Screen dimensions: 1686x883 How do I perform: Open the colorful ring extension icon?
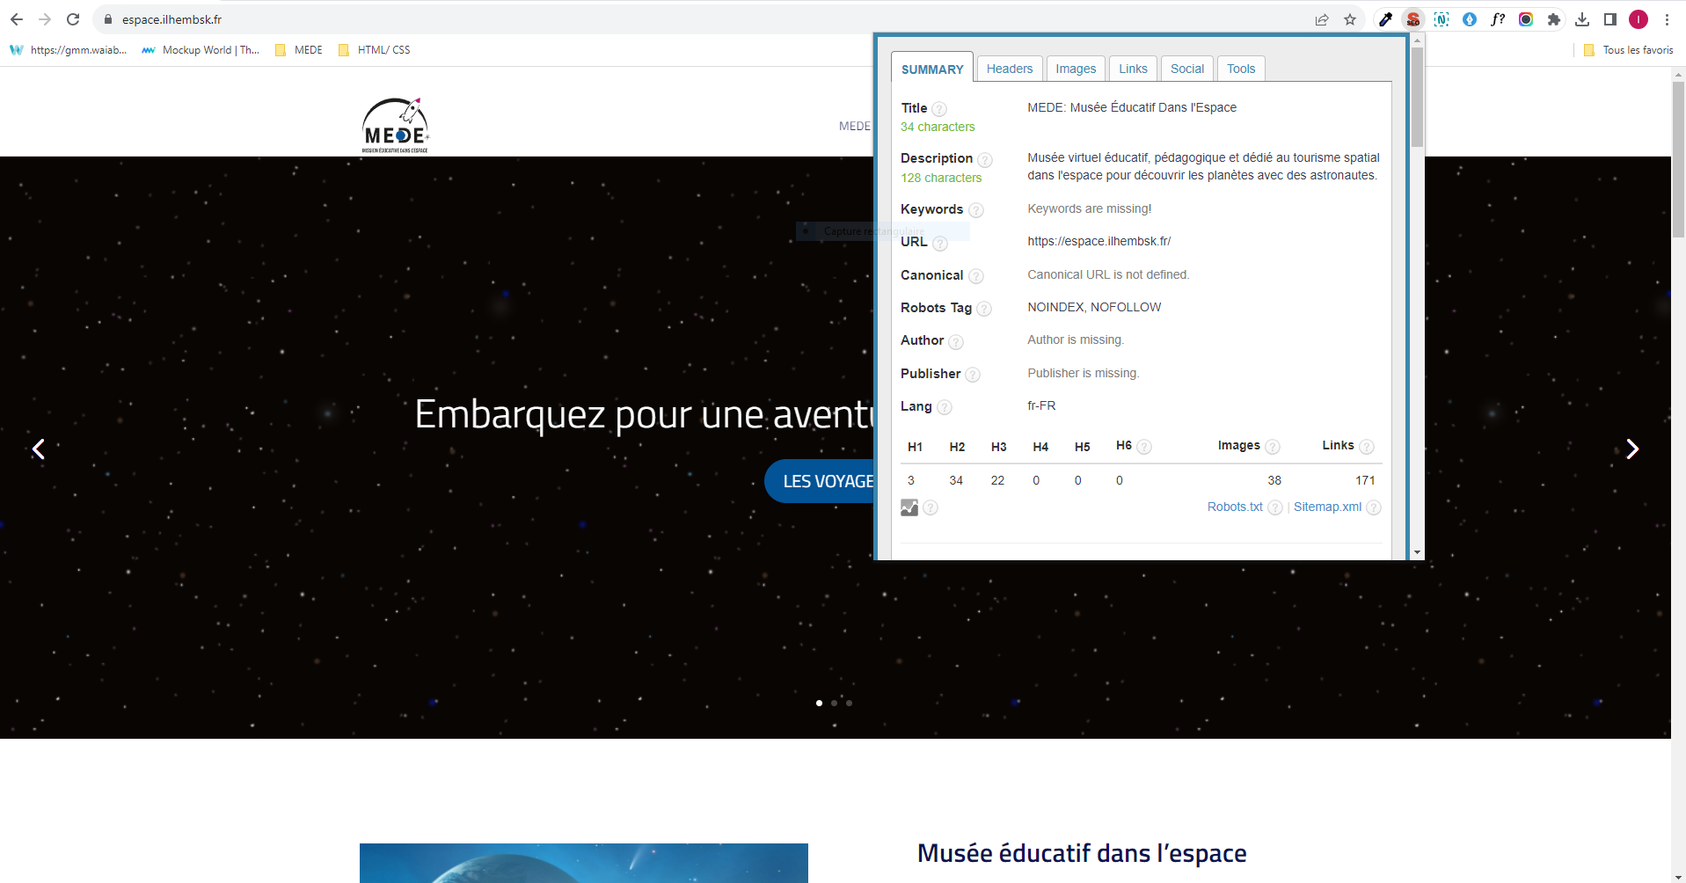click(x=1526, y=19)
